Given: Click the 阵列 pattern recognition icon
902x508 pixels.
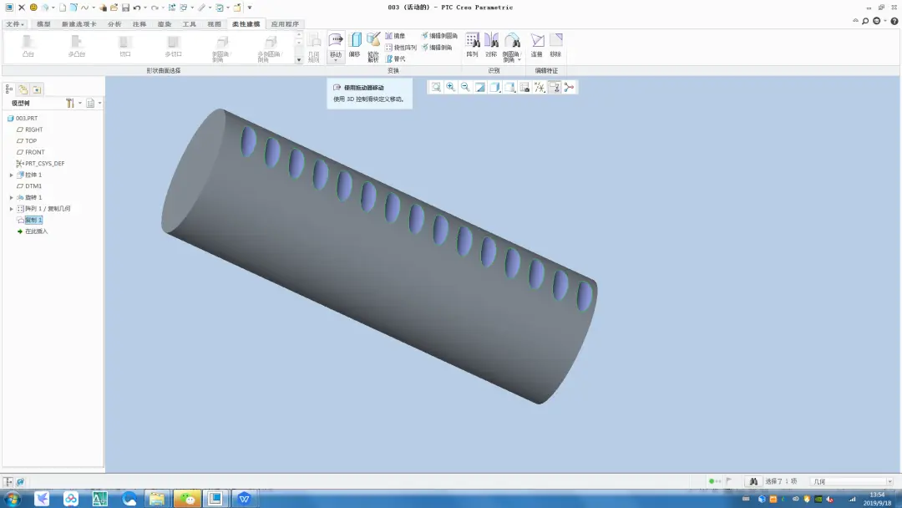Looking at the screenshot, I should coord(472,45).
